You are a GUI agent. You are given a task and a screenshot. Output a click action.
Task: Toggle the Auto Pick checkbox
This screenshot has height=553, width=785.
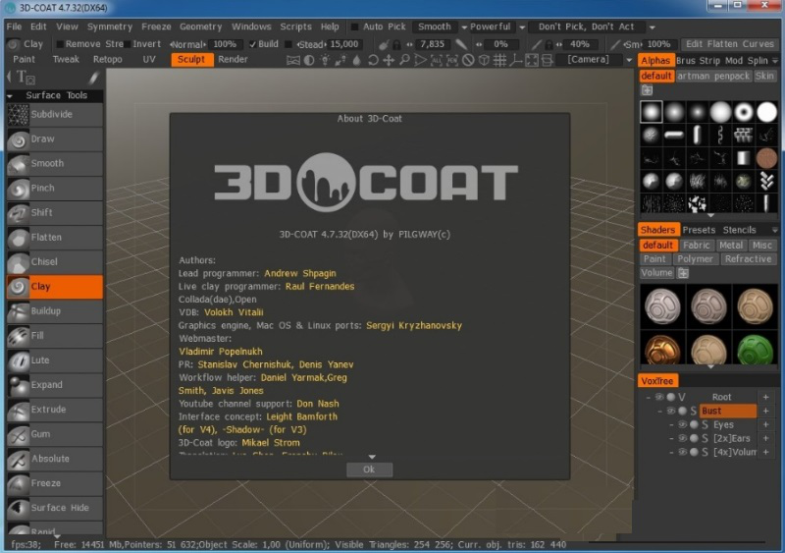click(354, 28)
